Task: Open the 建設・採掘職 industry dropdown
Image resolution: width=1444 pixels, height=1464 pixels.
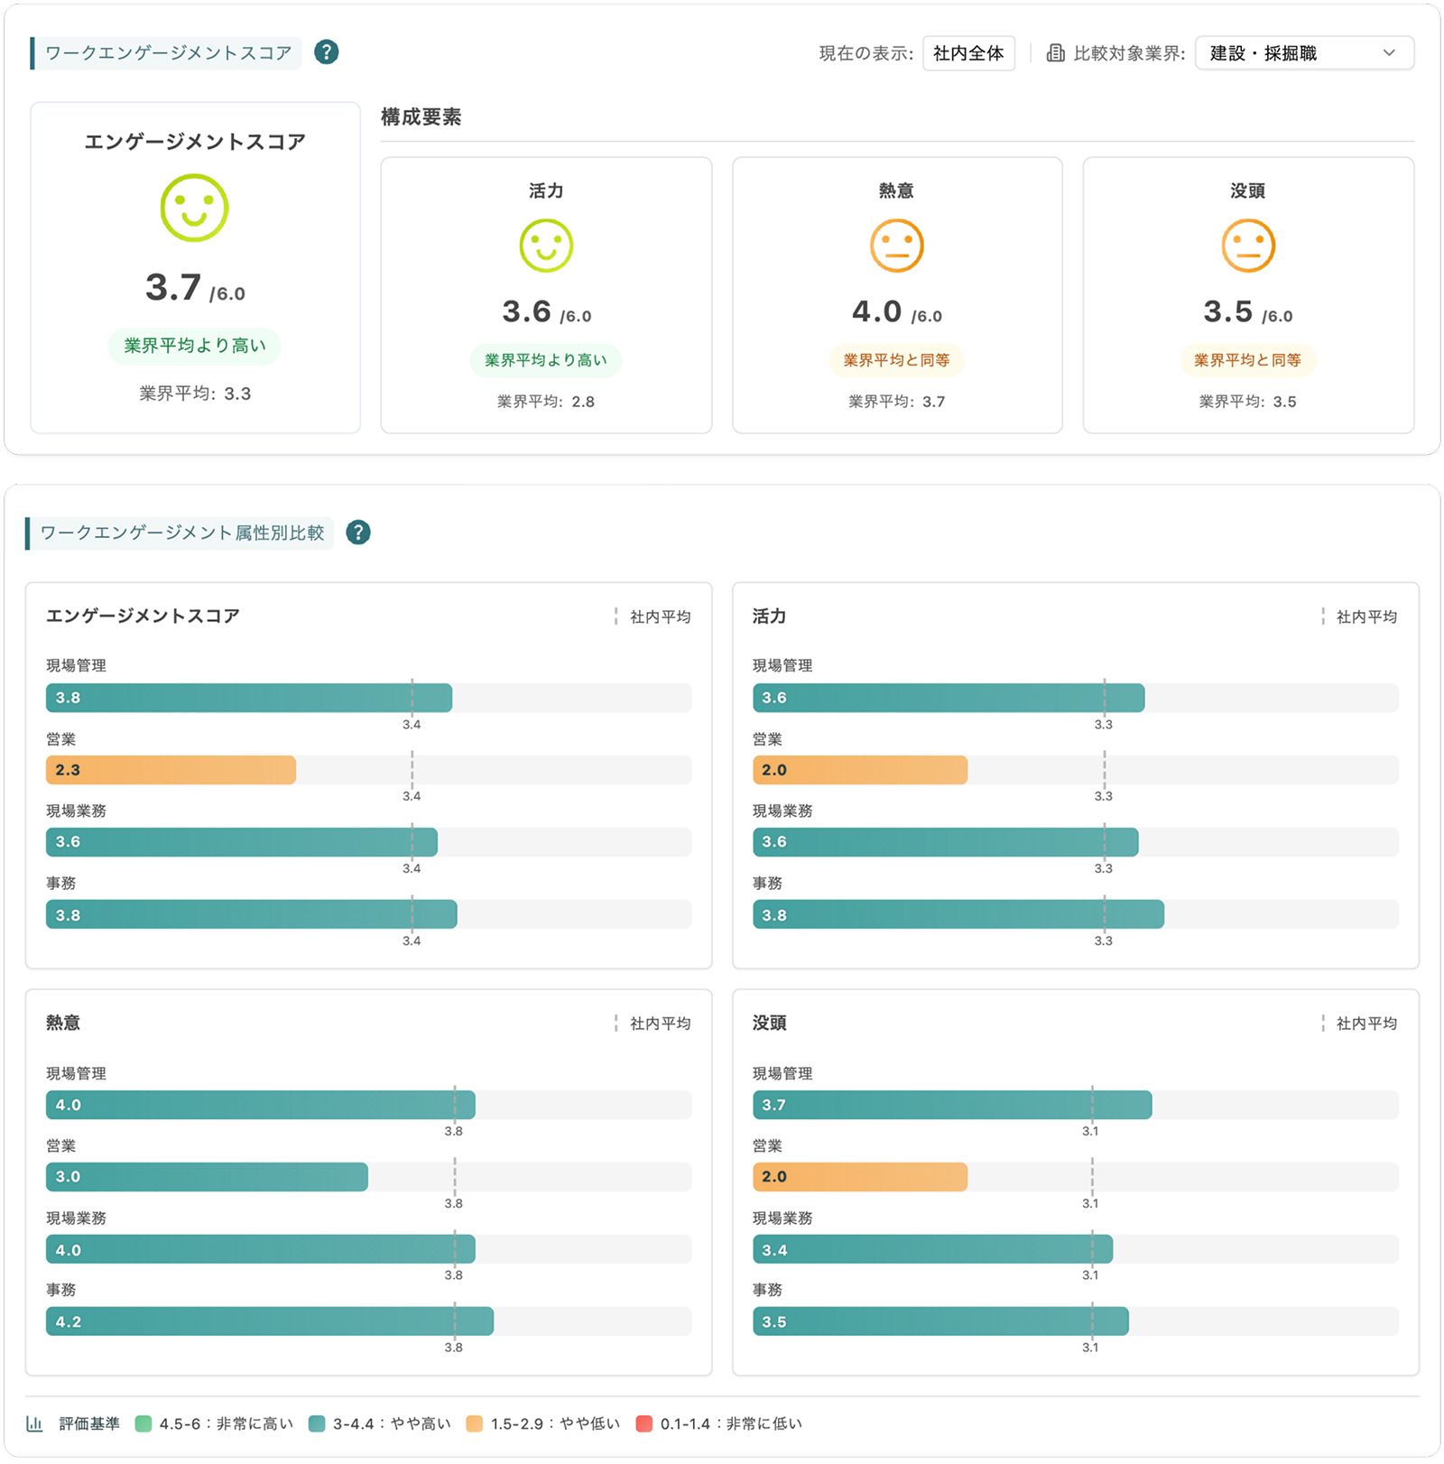Action: (x=1303, y=53)
